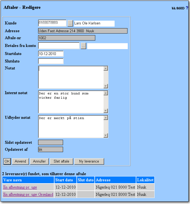Open account lookup next to Betales fra konto

pos(83,46)
